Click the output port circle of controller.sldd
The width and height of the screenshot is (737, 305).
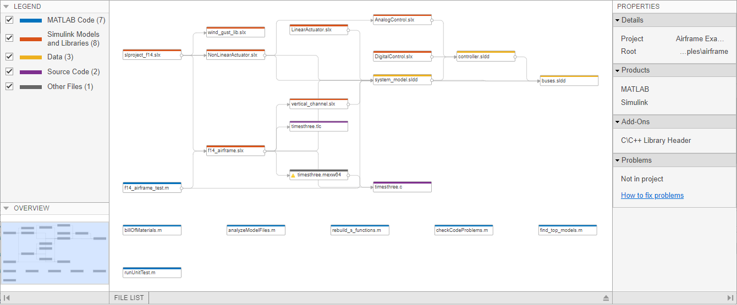(515, 57)
